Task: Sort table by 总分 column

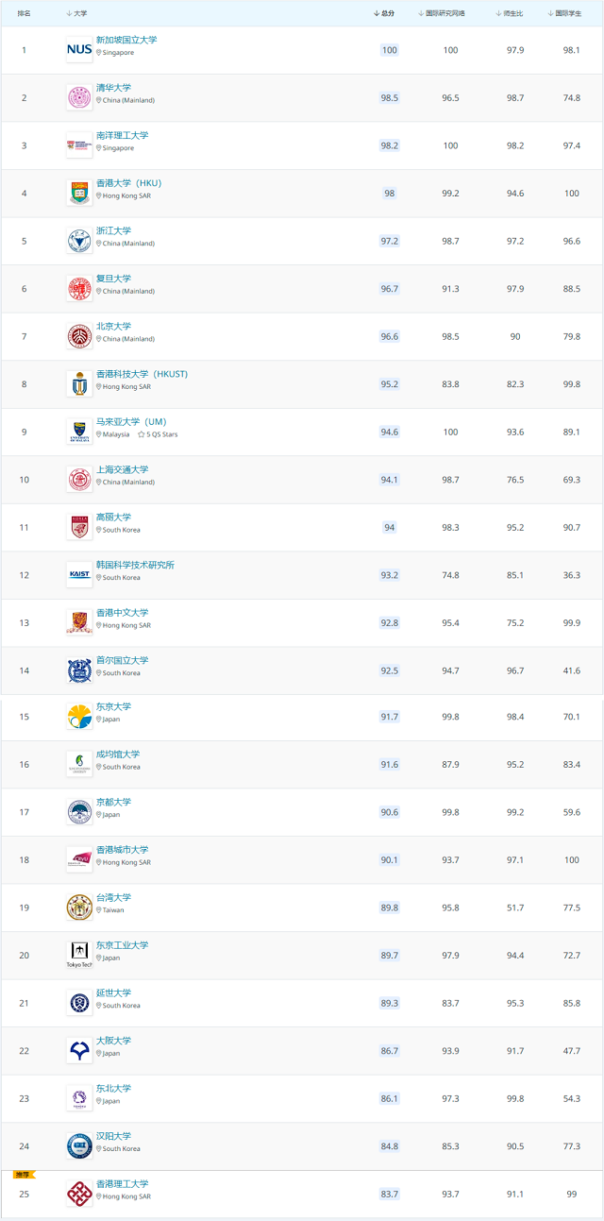Action: click(384, 13)
